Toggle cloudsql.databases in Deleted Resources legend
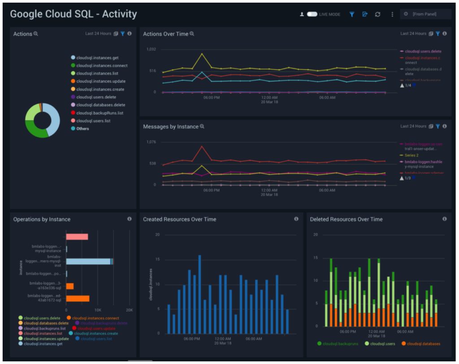This screenshot has height=364, width=459. (x=420, y=344)
